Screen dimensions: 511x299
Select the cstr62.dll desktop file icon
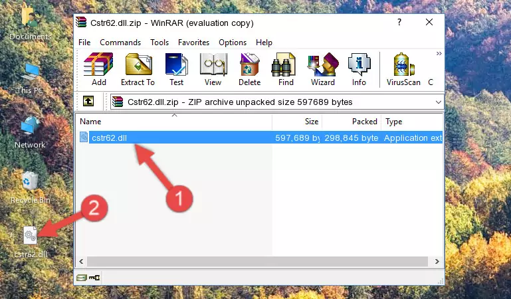point(31,243)
